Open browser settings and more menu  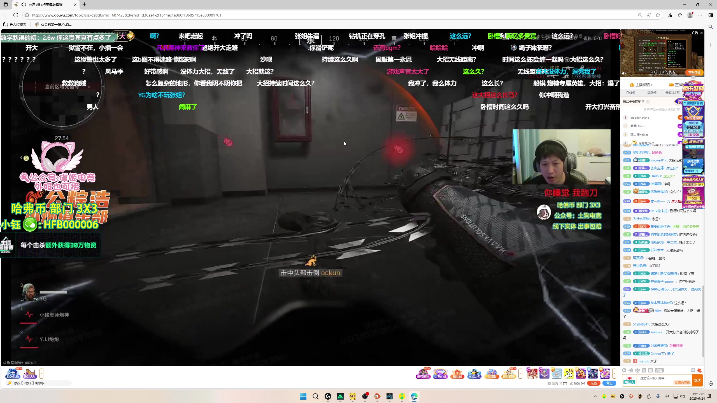[700, 15]
